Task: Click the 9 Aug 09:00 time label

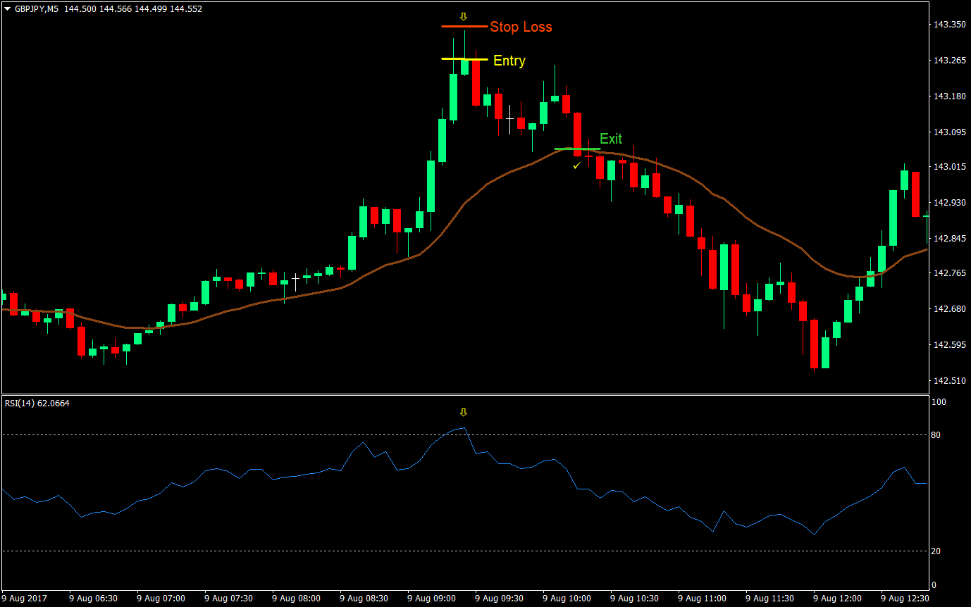Action: coord(431,599)
